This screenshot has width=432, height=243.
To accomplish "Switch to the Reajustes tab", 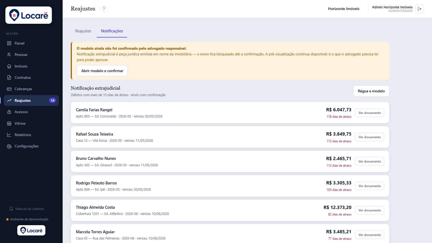I will [83, 31].
